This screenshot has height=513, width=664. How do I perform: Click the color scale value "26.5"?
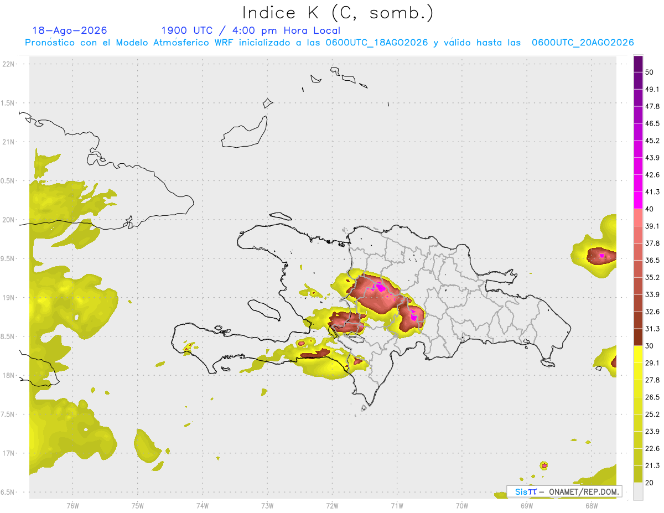point(652,397)
